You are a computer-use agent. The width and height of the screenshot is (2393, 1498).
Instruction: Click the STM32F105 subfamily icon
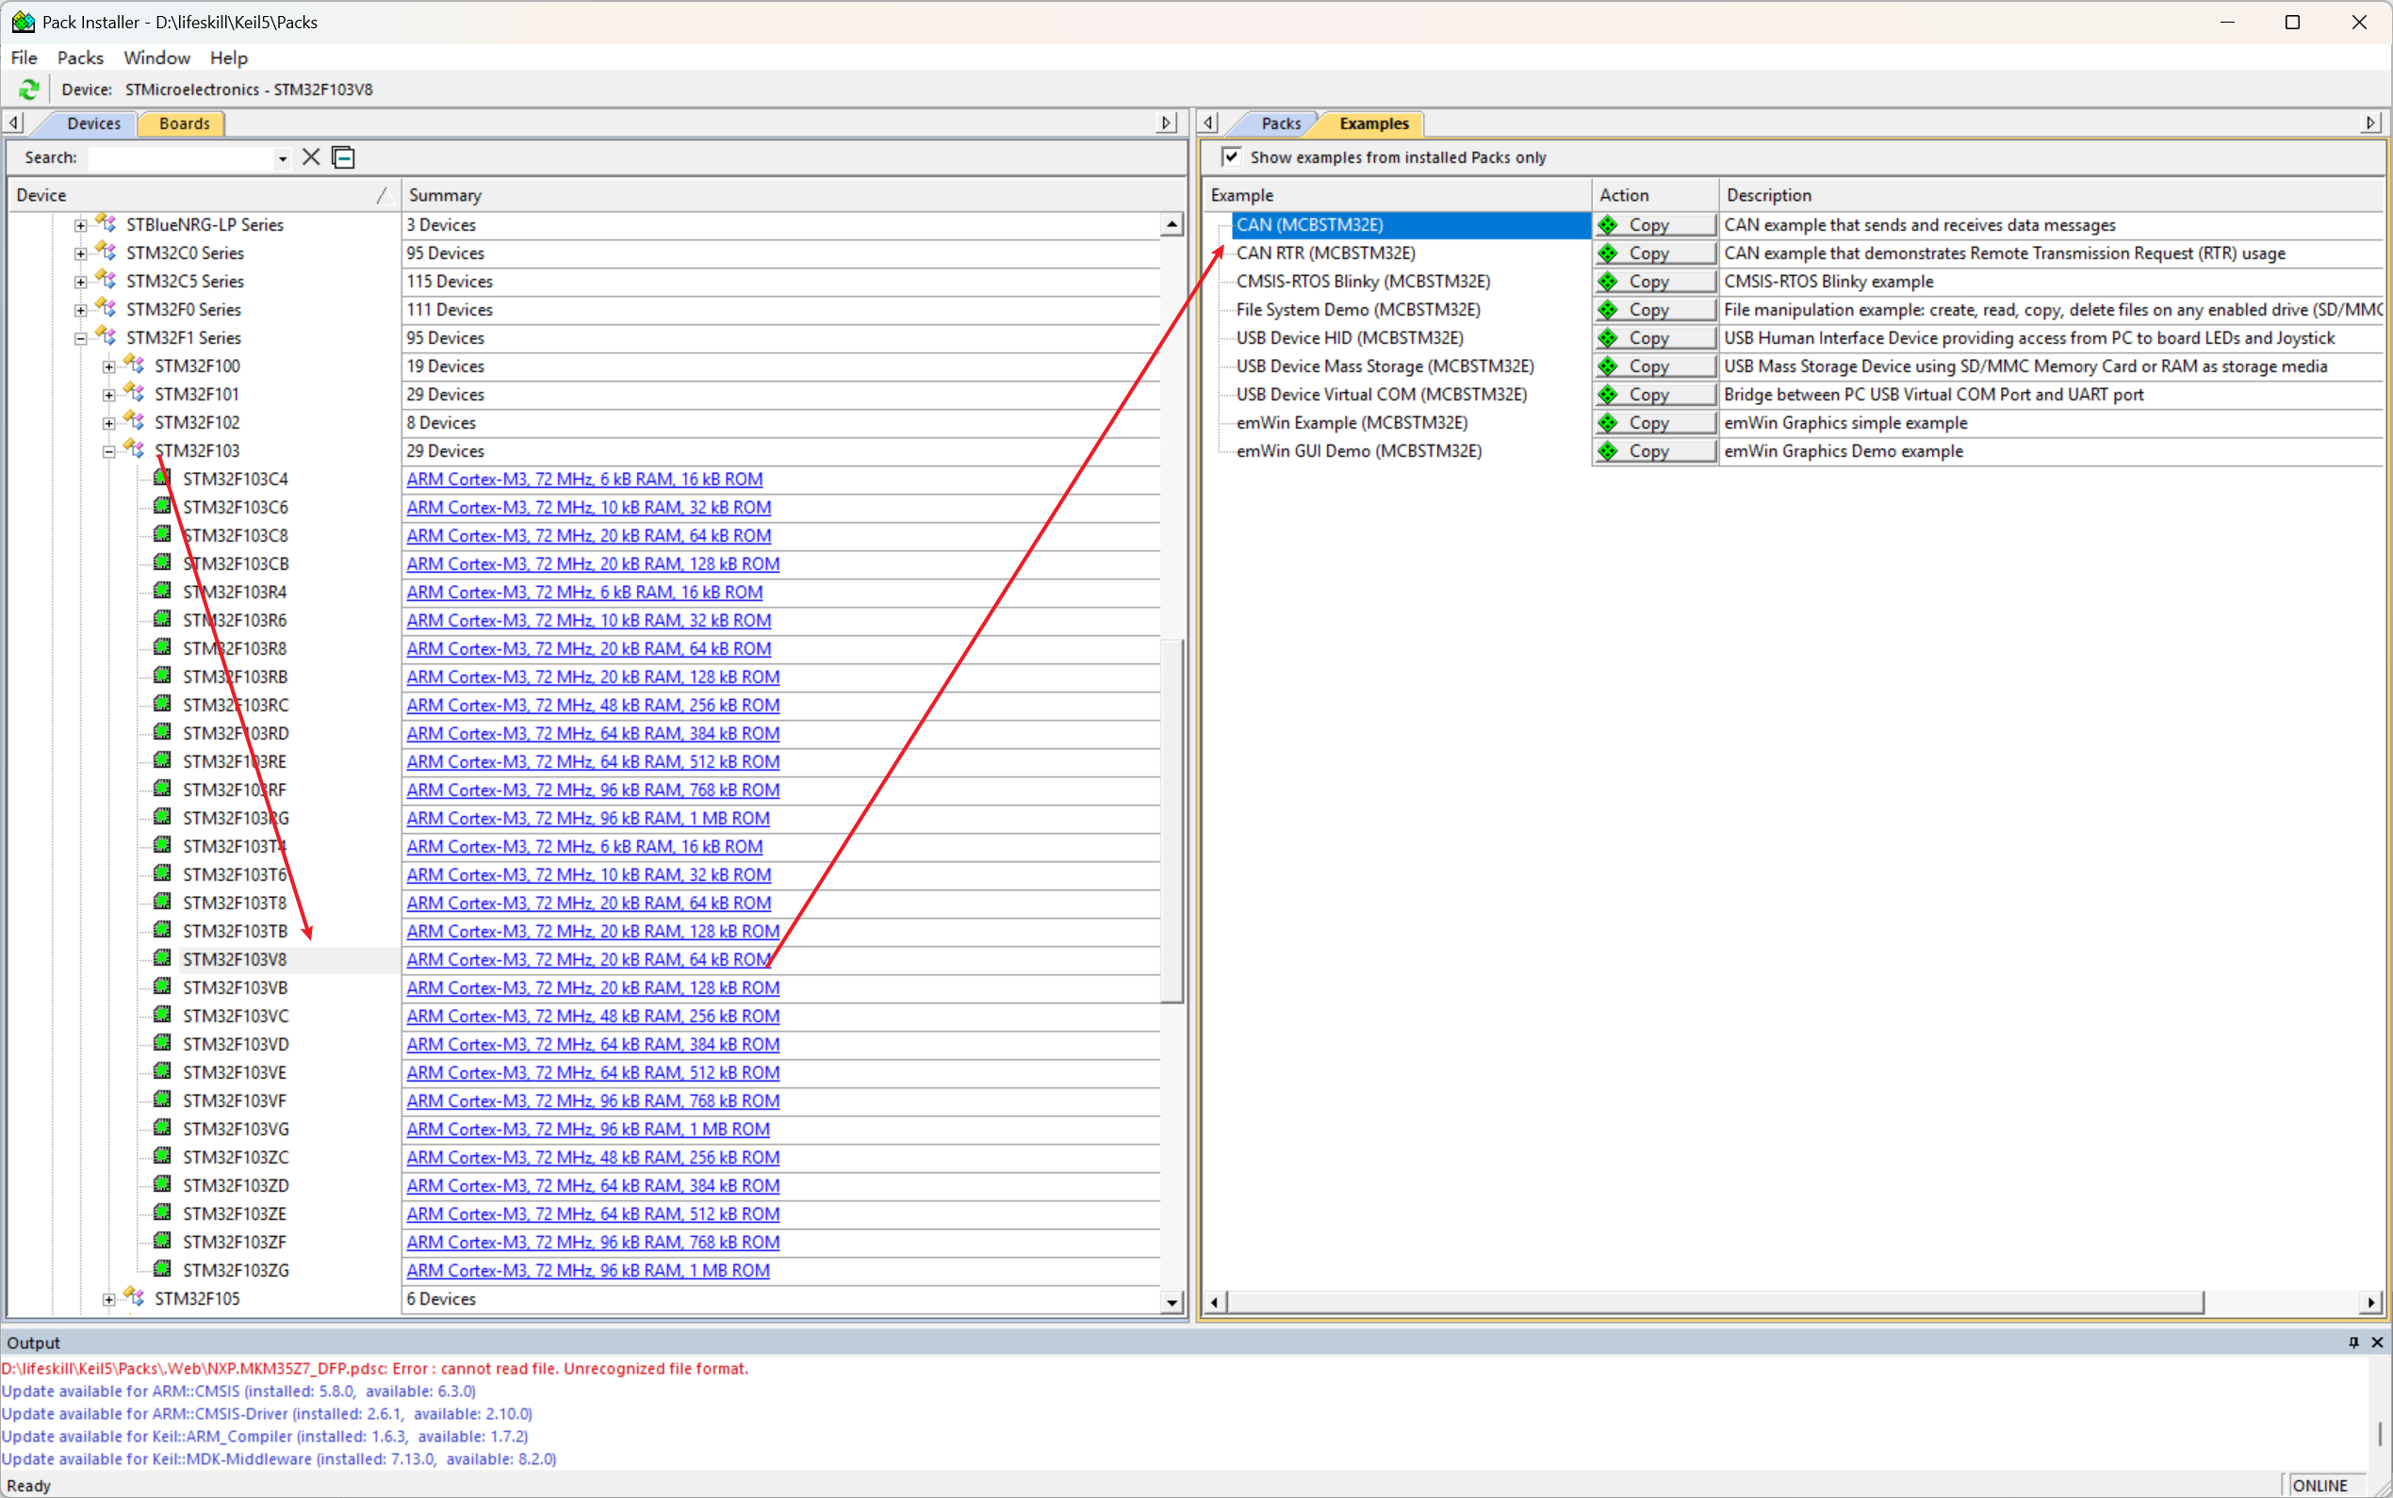pos(134,1297)
